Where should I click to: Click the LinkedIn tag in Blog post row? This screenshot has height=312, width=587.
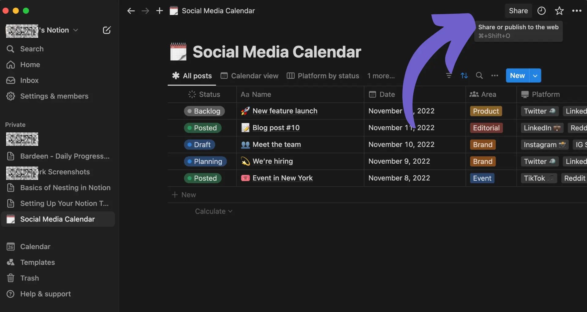pyautogui.click(x=542, y=128)
